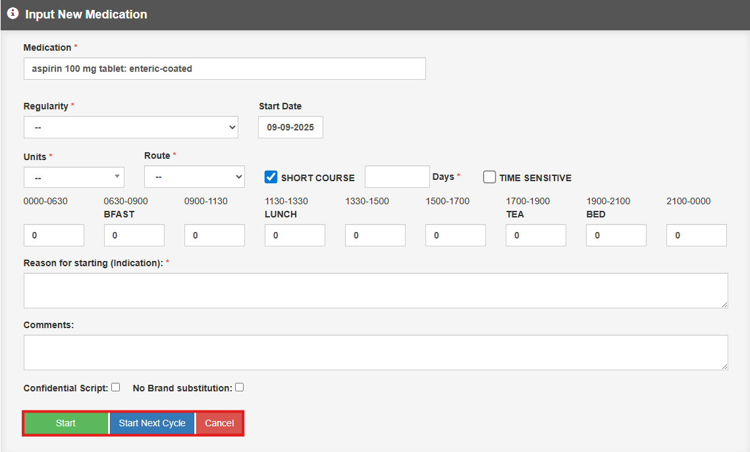
Task: Click the BED 1900-2100 dose field
Action: (x=616, y=235)
